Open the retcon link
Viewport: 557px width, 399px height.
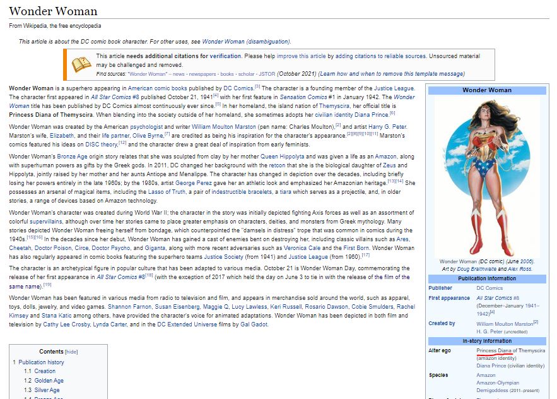coord(277,165)
